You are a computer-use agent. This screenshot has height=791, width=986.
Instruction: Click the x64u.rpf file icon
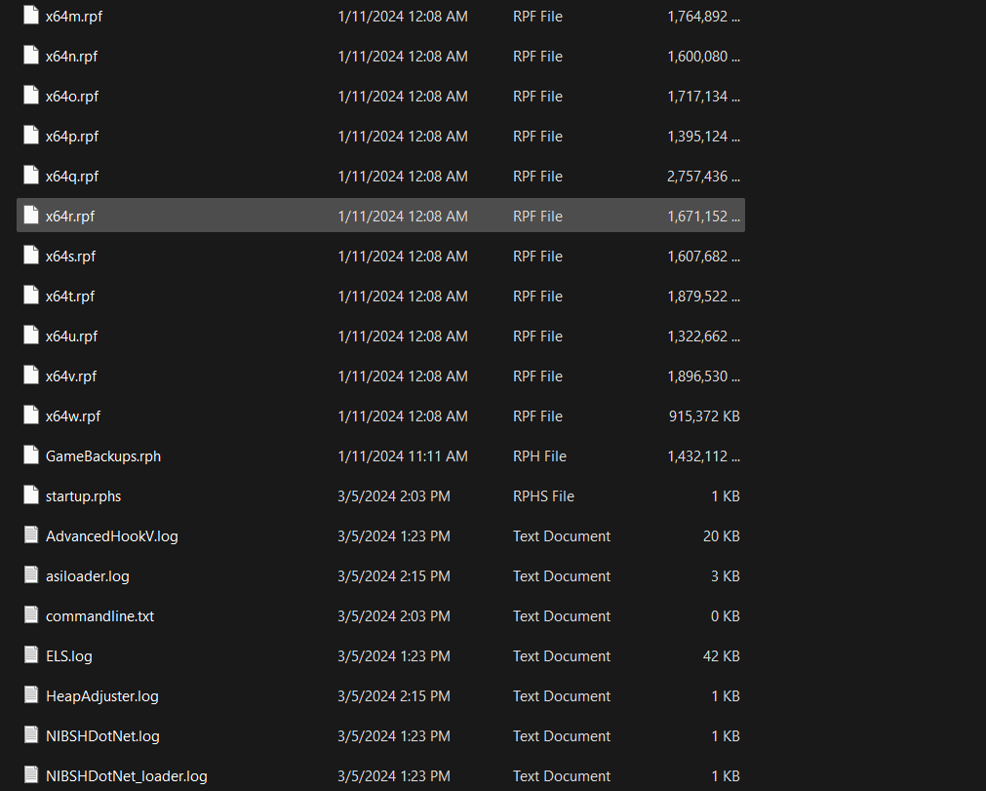[x=31, y=336]
